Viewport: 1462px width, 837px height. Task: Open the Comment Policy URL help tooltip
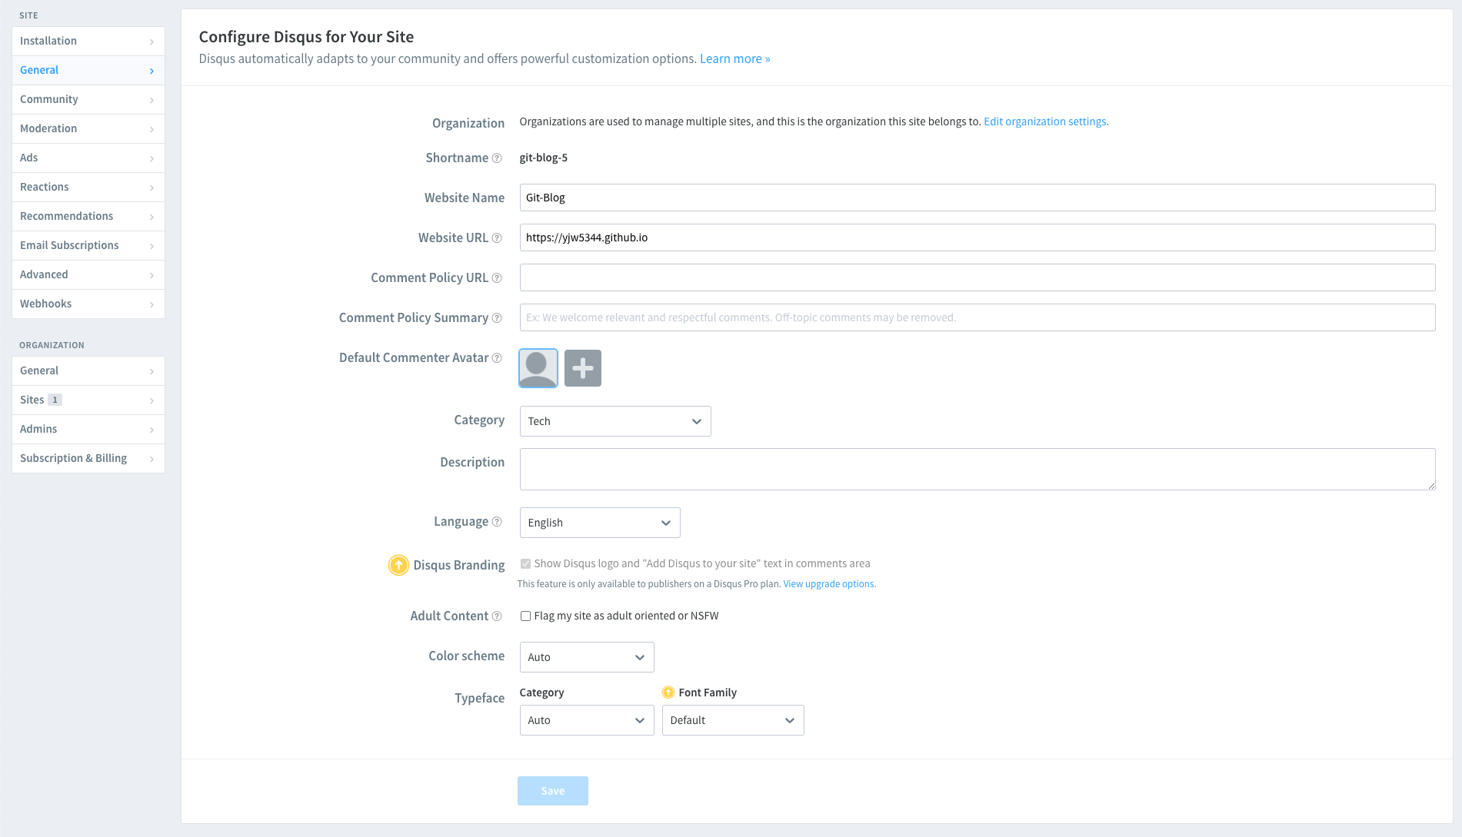[x=498, y=277]
